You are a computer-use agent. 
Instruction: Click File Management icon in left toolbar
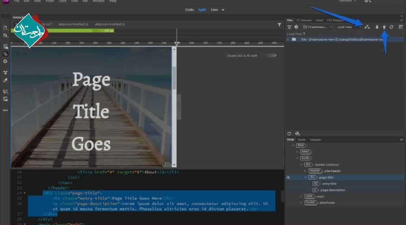click(x=5, y=35)
